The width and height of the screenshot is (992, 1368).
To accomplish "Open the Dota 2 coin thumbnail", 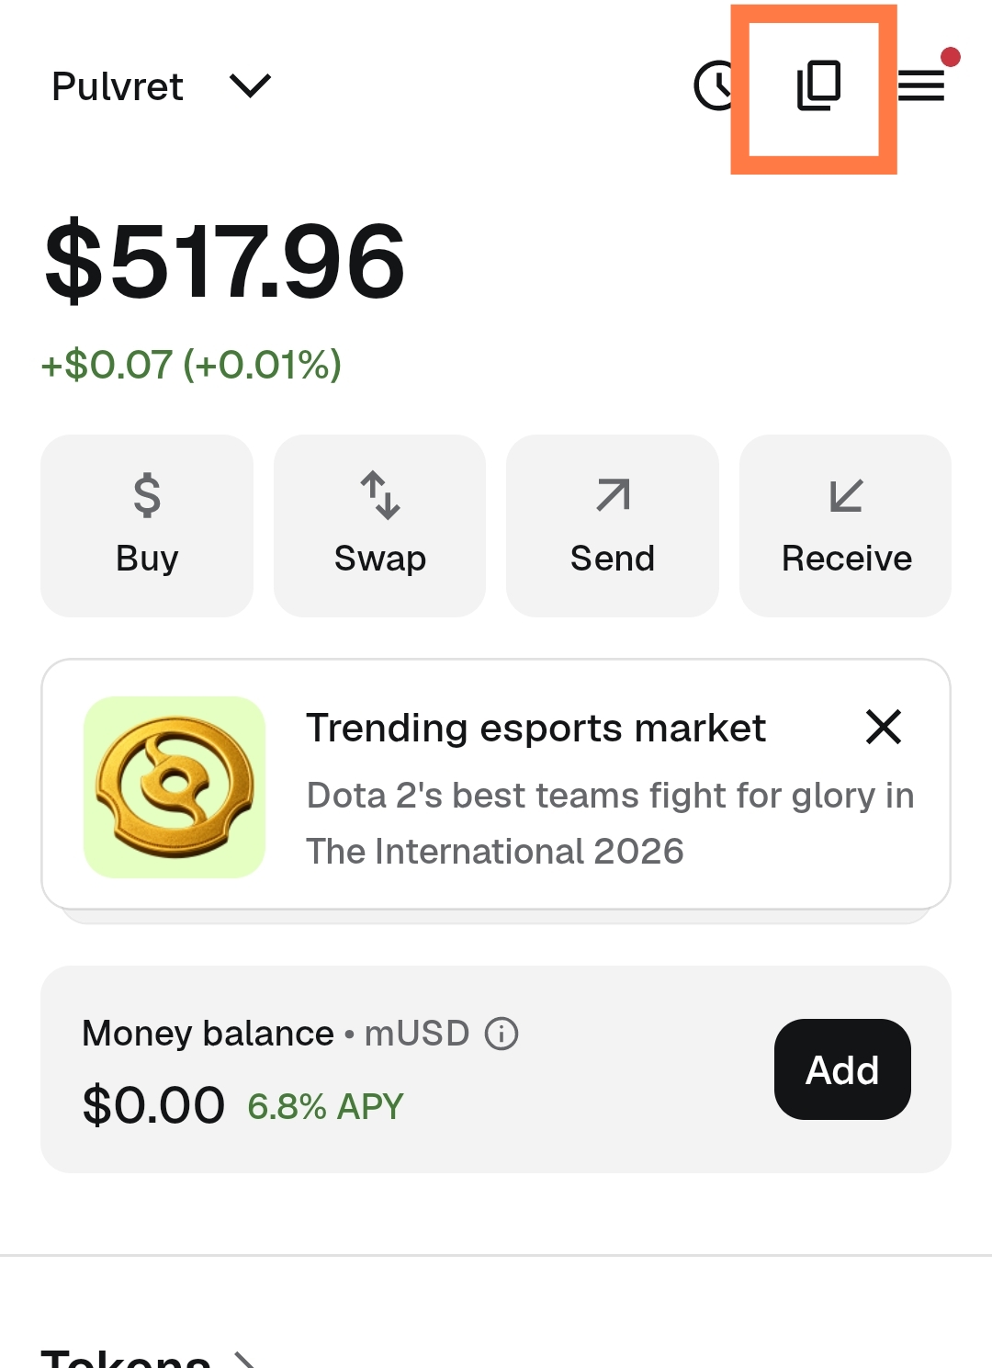I will (x=175, y=787).
